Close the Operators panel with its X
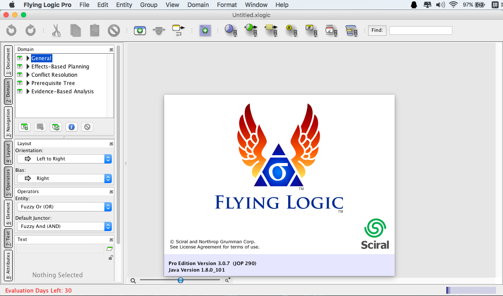This screenshot has height=296, width=503. tap(111, 192)
